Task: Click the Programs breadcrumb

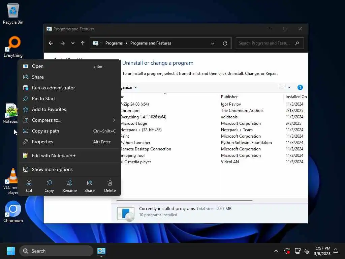Action: point(114,43)
